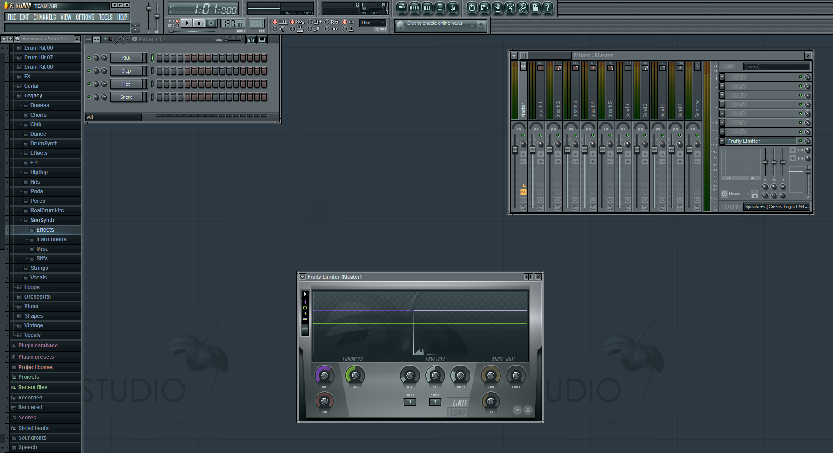Toggle wait for input before recording
Viewport: 833px width, 453px height.
[292, 29]
